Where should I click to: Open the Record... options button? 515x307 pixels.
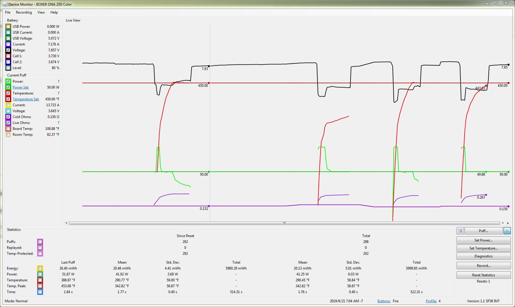(x=483, y=266)
